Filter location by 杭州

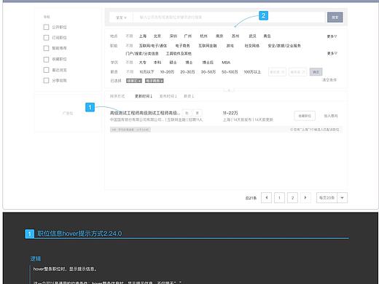tap(203, 36)
